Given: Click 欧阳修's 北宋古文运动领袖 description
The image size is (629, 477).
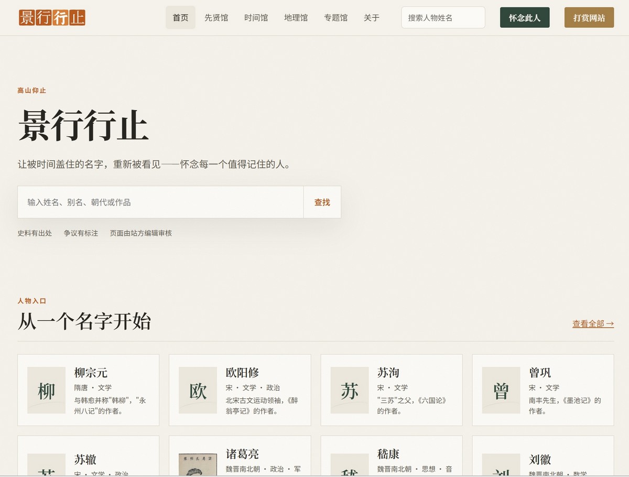Looking at the screenshot, I should [262, 406].
